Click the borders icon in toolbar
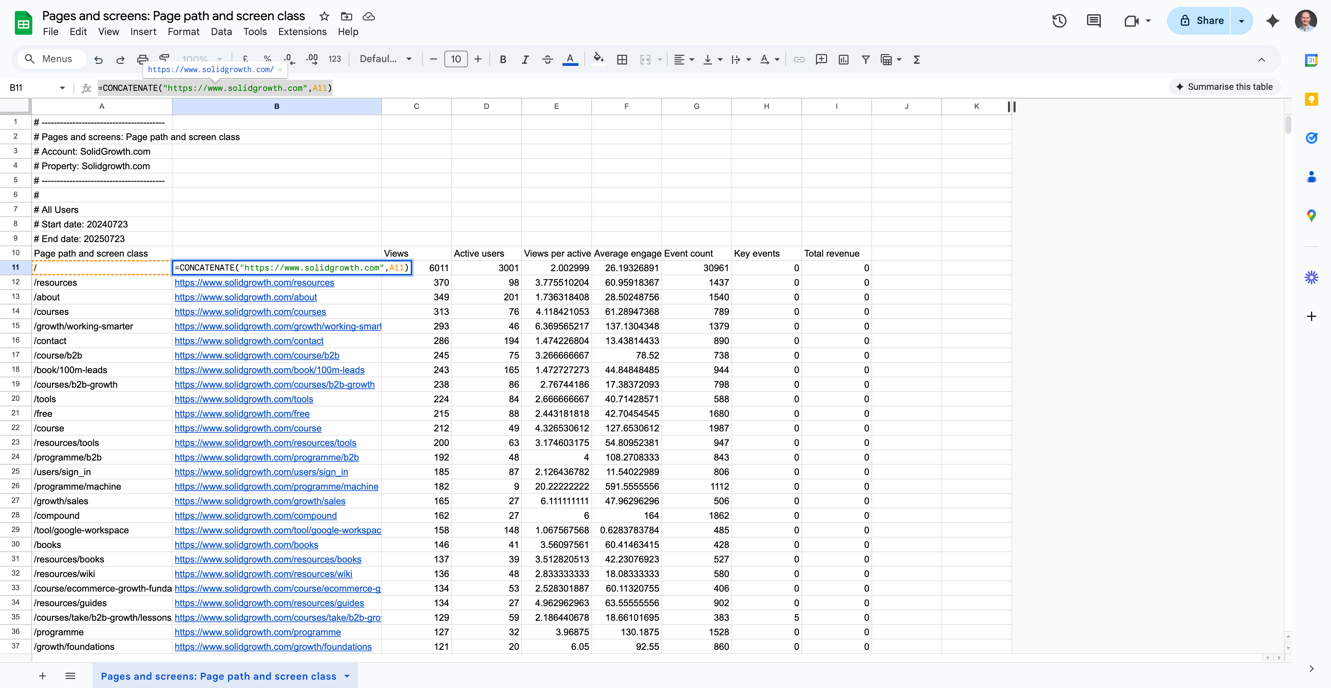 click(622, 59)
